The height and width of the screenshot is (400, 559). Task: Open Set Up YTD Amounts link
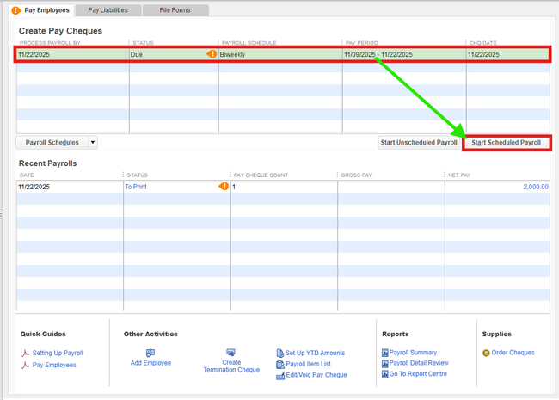(315, 353)
